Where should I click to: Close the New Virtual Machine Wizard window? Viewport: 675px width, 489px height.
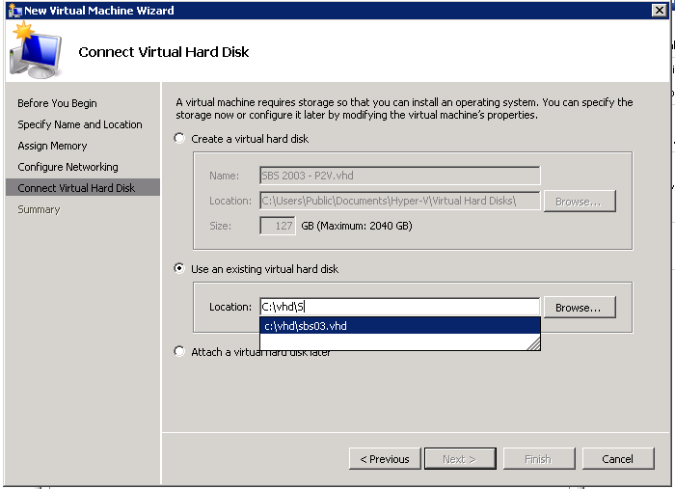(659, 10)
